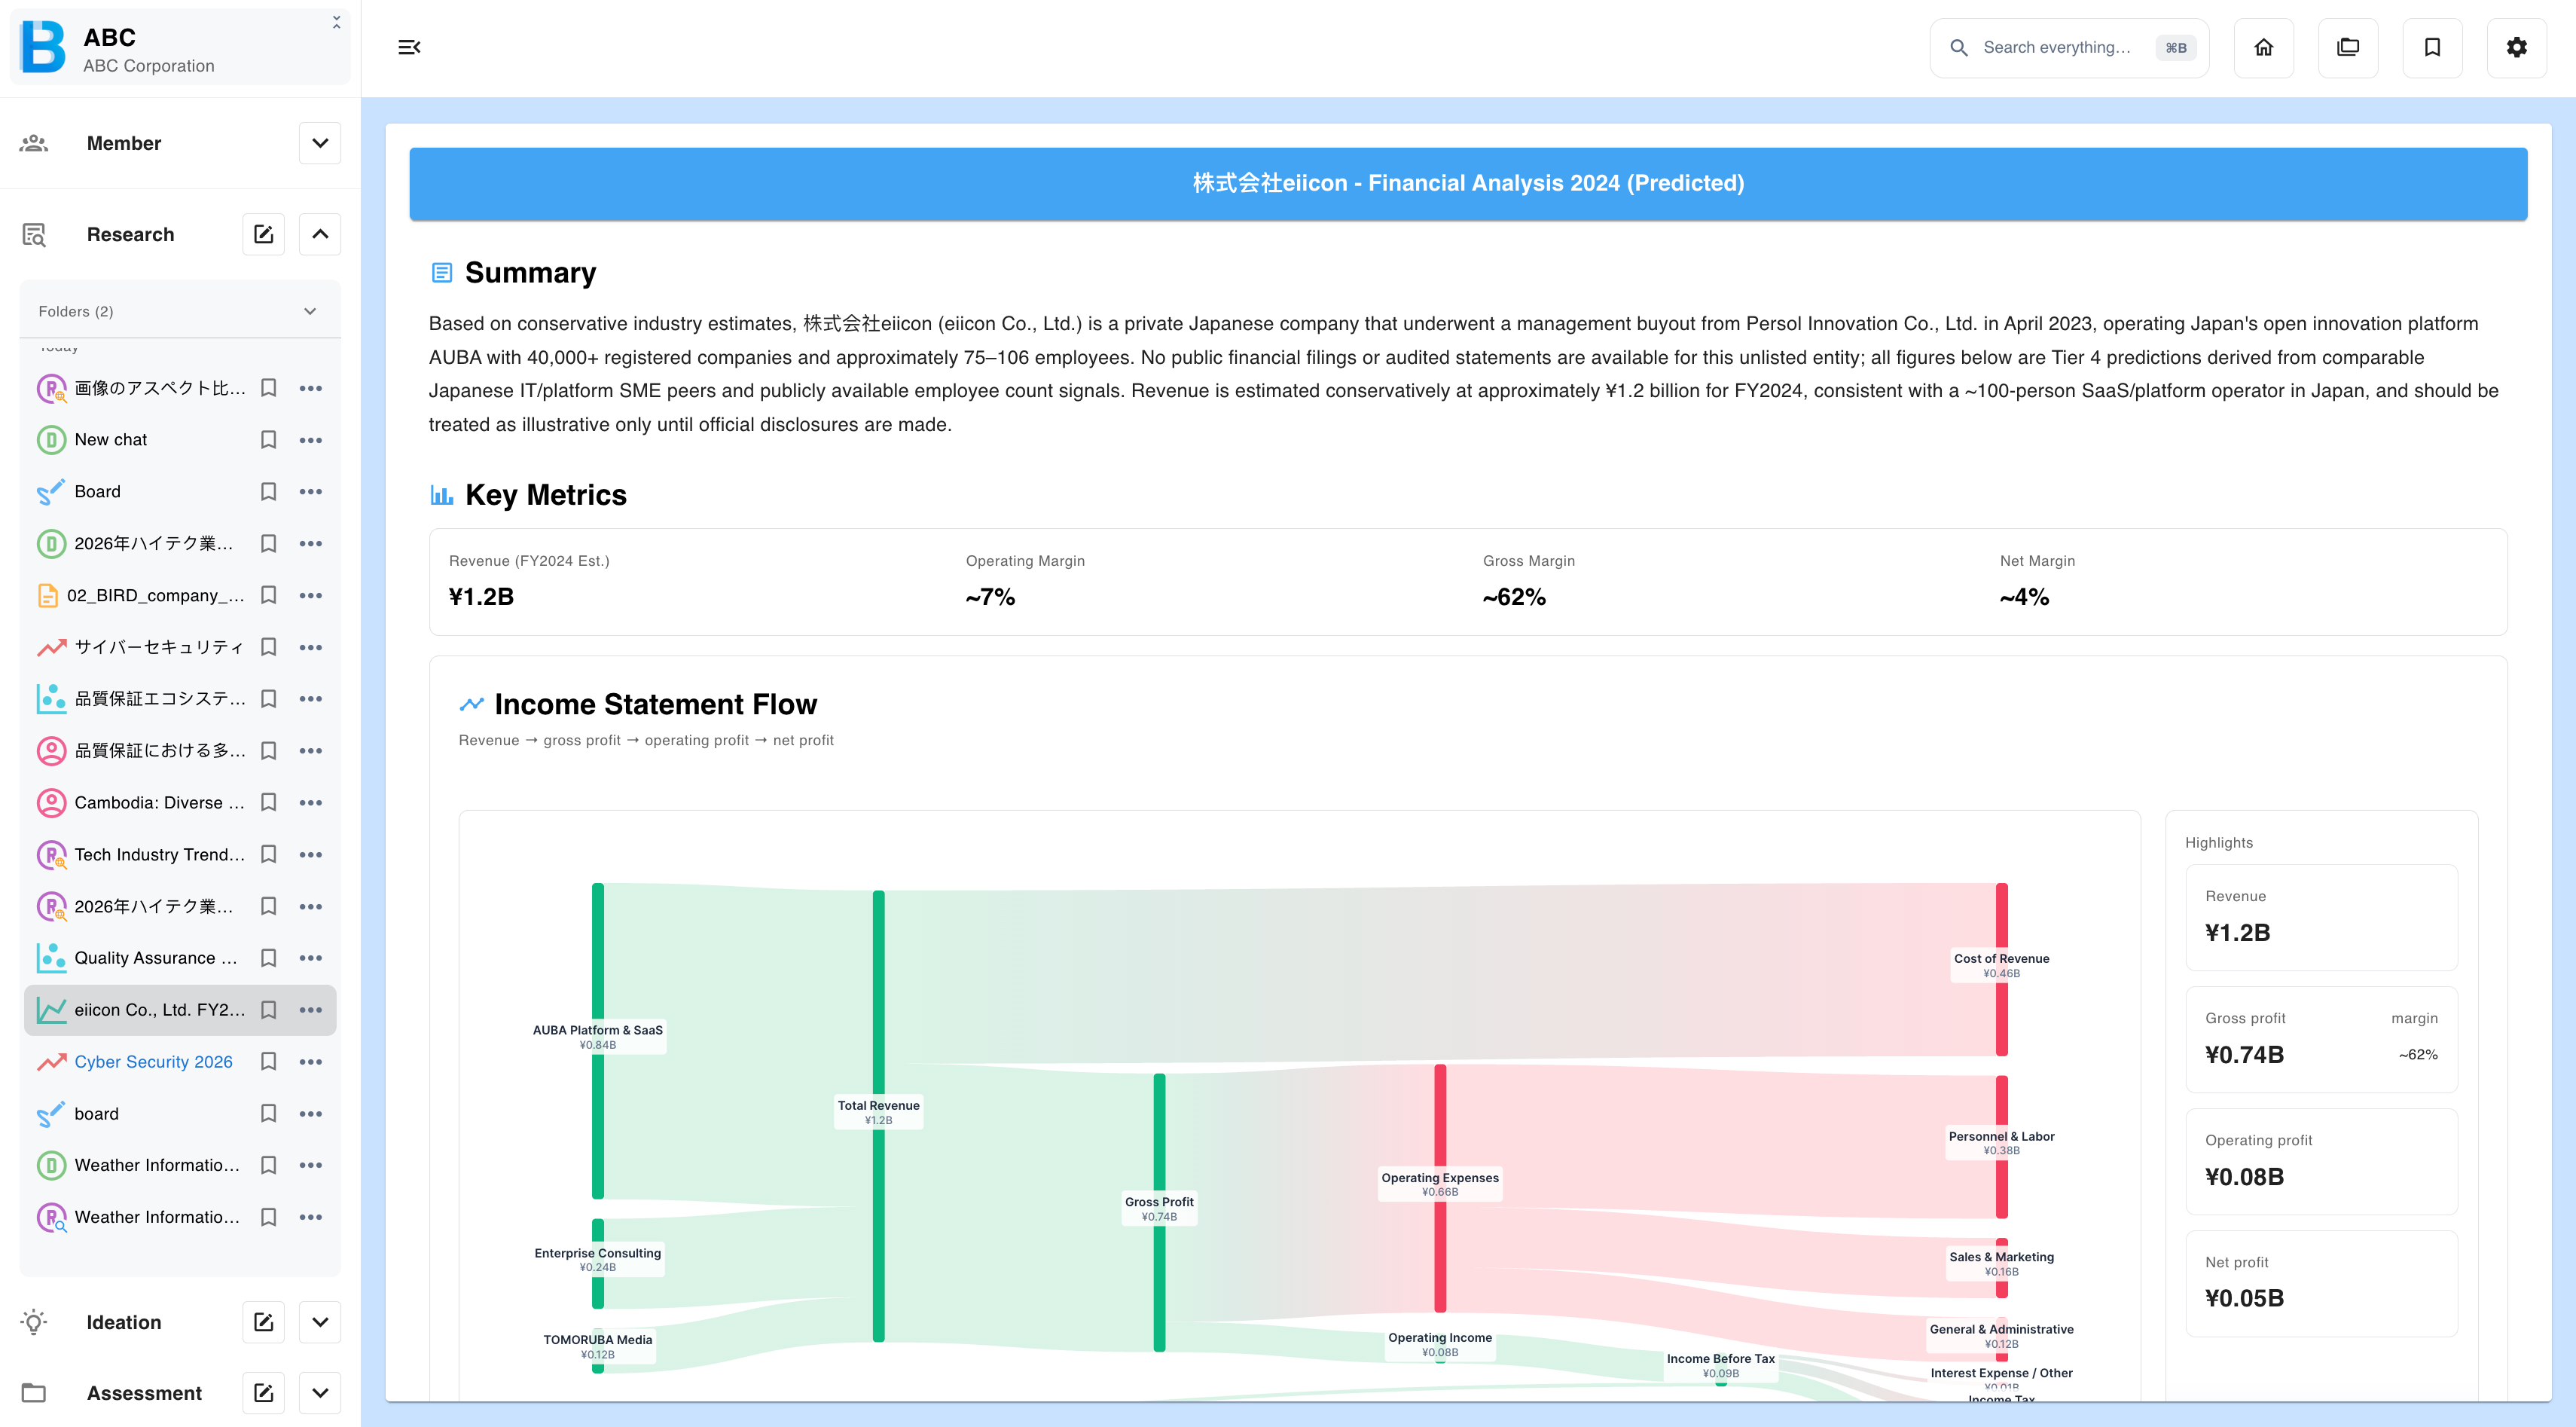Collapse the sidebar with the menu toggle icon
The image size is (2576, 1427).
[409, 47]
